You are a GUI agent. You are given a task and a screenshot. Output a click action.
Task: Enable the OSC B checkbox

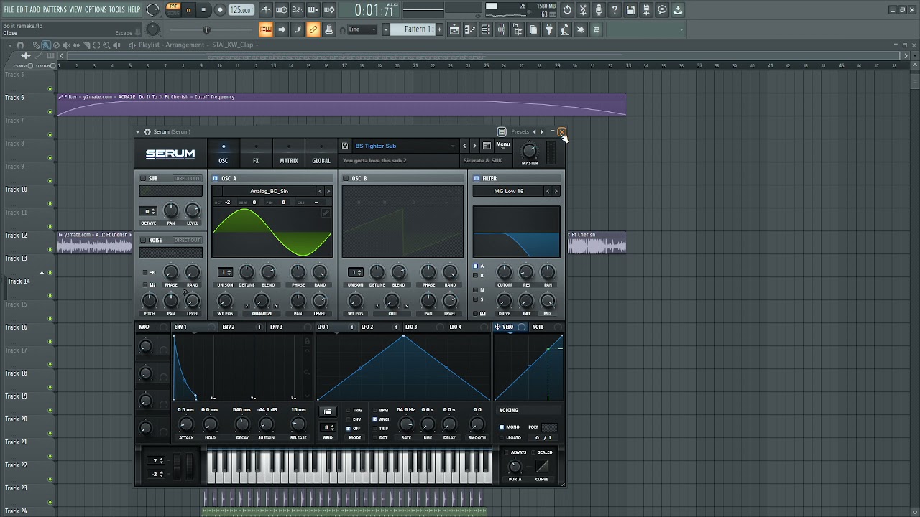[346, 178]
